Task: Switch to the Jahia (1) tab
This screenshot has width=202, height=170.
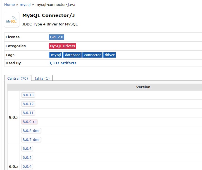Action: tap(42, 78)
